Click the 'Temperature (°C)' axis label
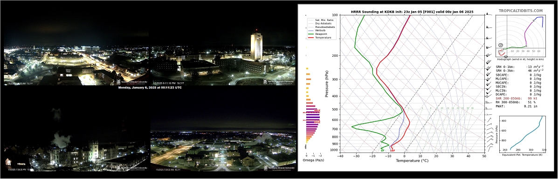The height and width of the screenshot is (179, 558). coord(412,161)
